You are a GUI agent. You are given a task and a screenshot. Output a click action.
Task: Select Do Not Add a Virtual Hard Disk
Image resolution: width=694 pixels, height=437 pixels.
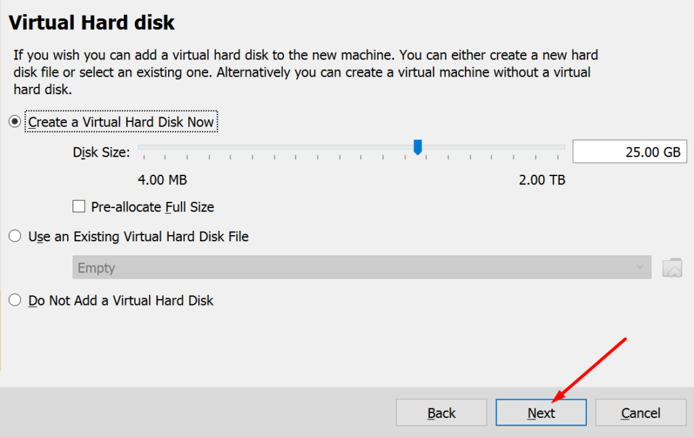(x=15, y=300)
